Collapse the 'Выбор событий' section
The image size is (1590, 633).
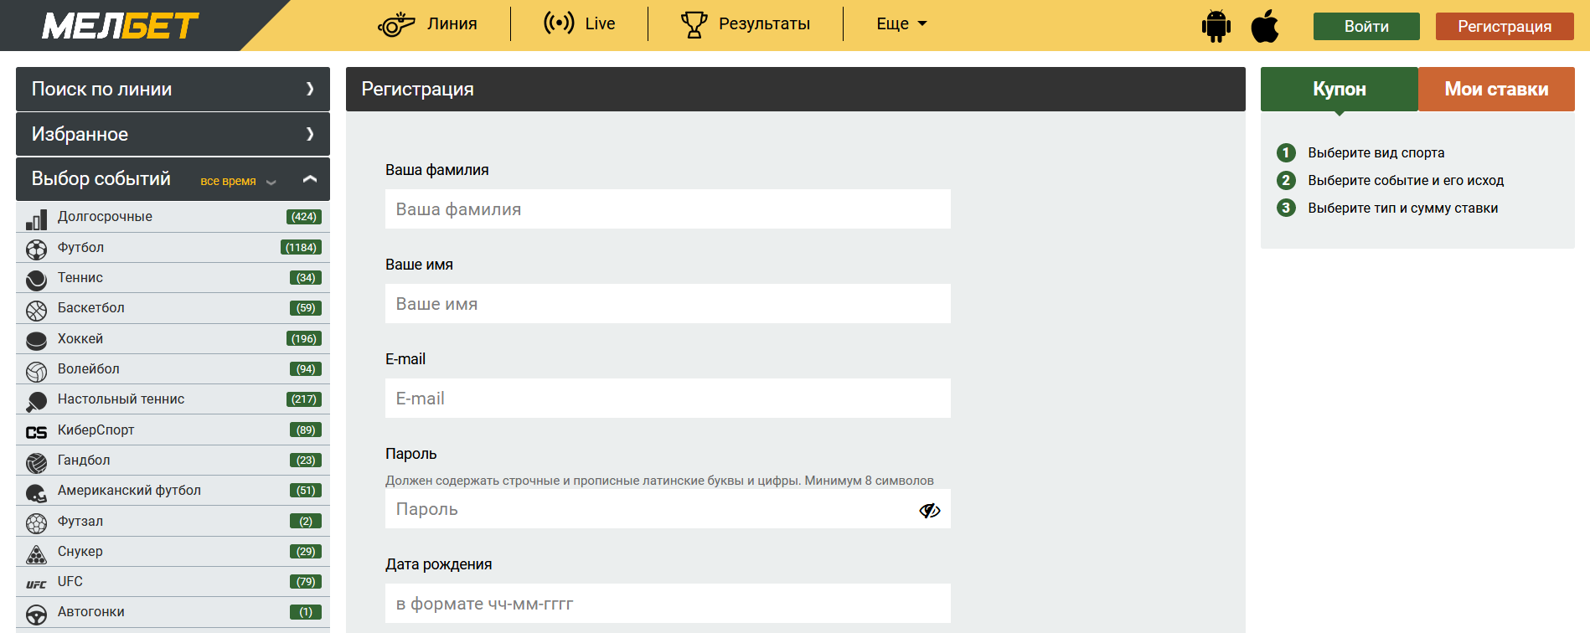(310, 179)
